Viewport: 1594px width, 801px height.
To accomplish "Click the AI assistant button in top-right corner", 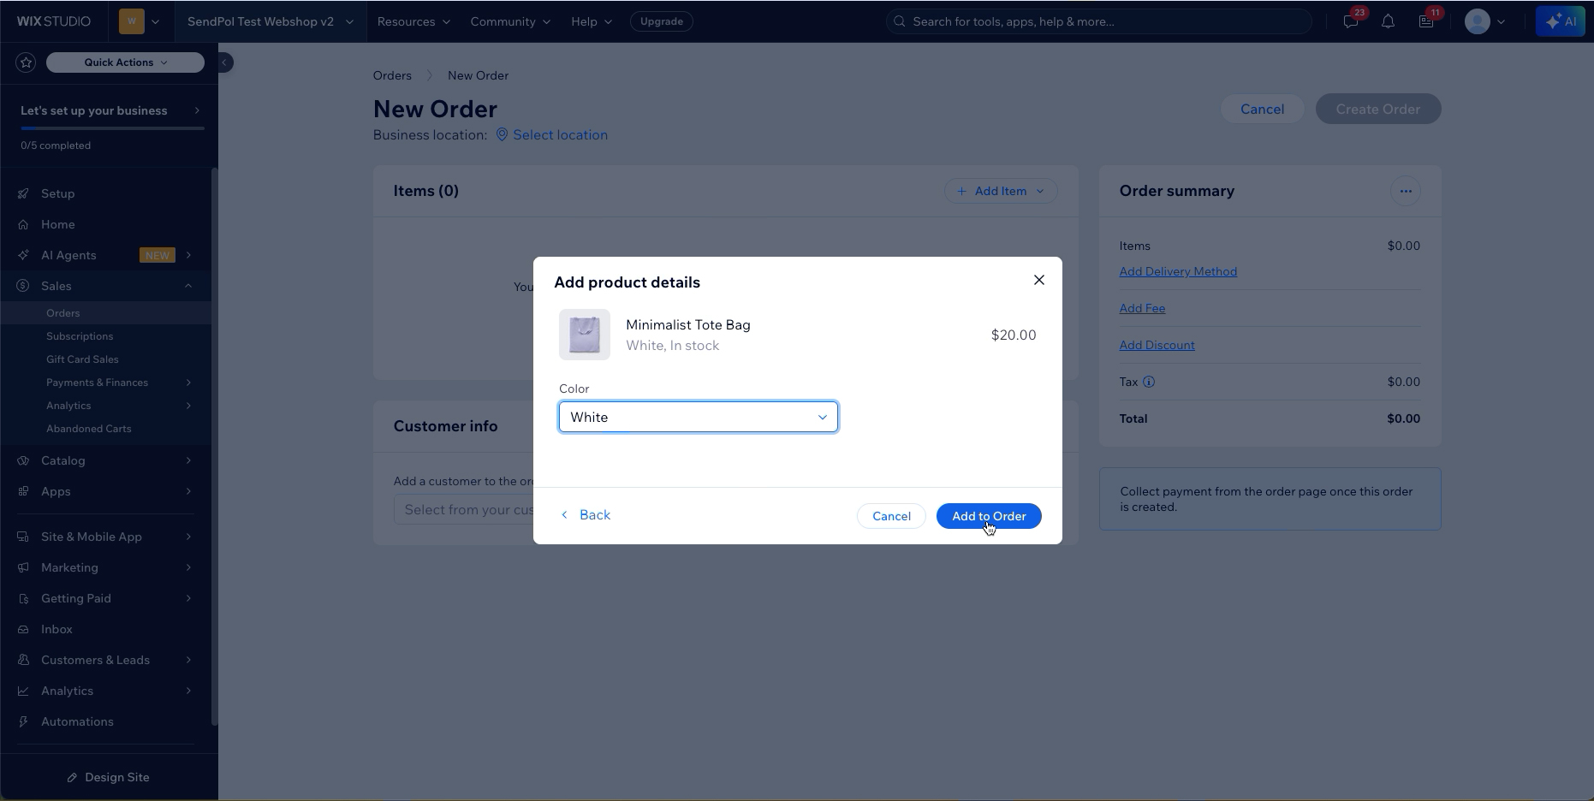I will click(x=1561, y=21).
